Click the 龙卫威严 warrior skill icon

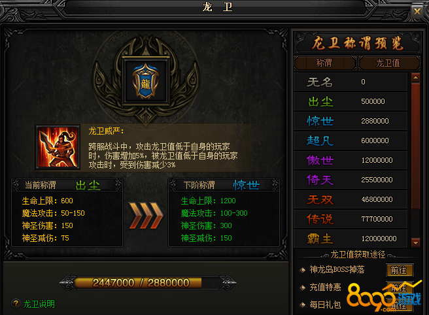point(58,147)
